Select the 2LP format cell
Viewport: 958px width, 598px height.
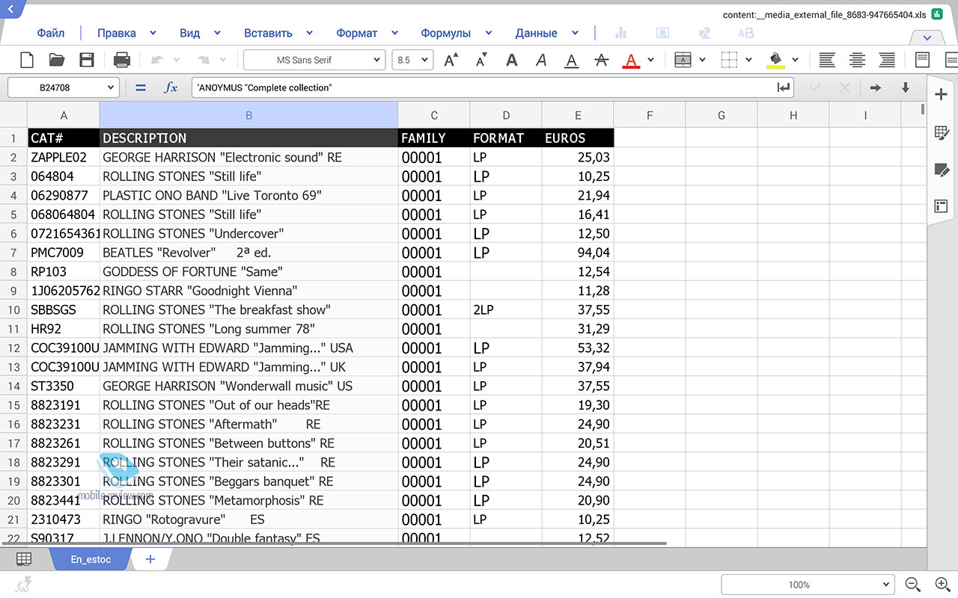506,309
